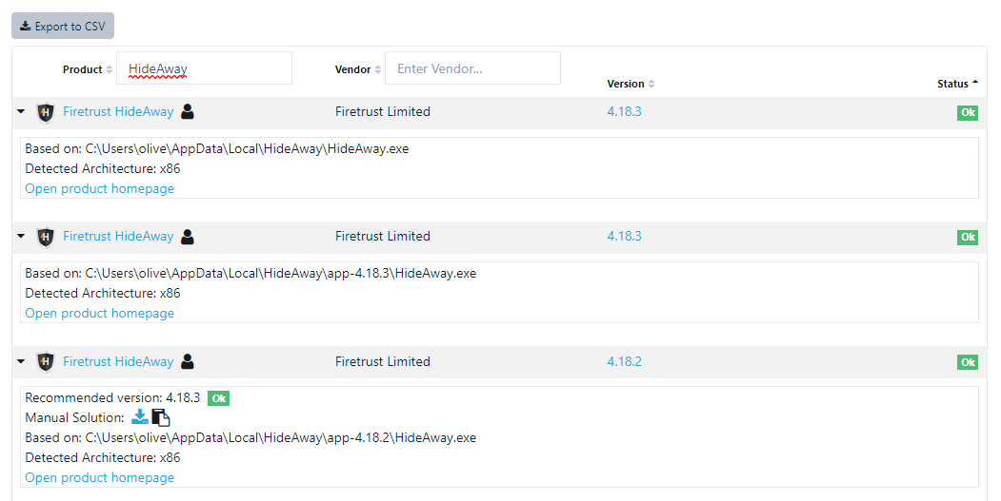Click the Recommended version: 4.18.3 text

(x=112, y=397)
